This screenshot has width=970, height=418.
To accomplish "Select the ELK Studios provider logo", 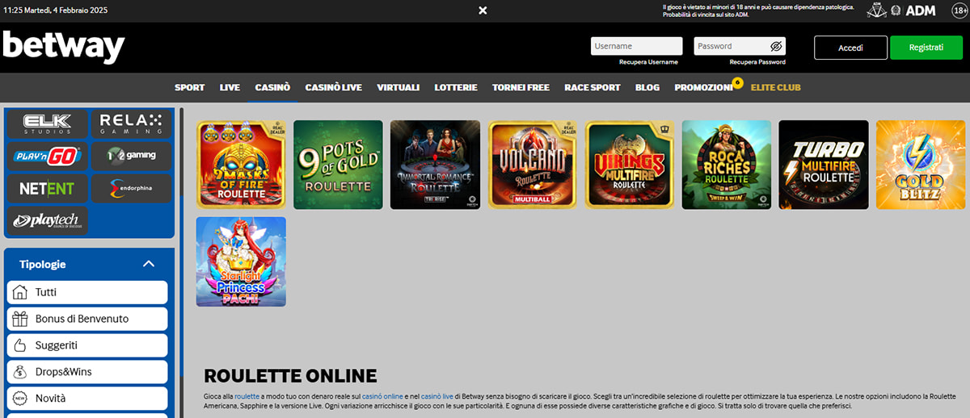I will pyautogui.click(x=47, y=123).
